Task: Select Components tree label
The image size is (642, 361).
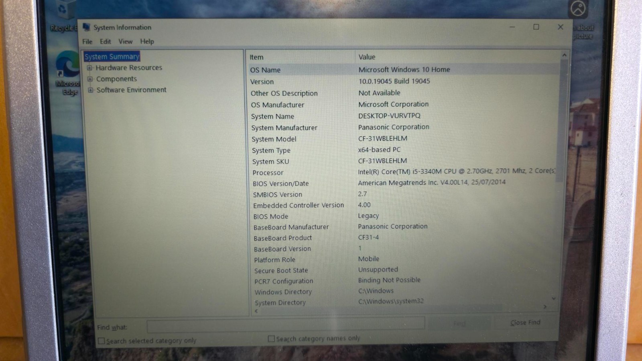Action: [116, 79]
